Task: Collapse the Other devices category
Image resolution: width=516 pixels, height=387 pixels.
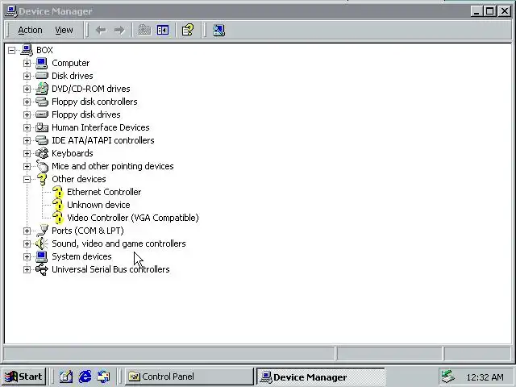Action: [27, 179]
